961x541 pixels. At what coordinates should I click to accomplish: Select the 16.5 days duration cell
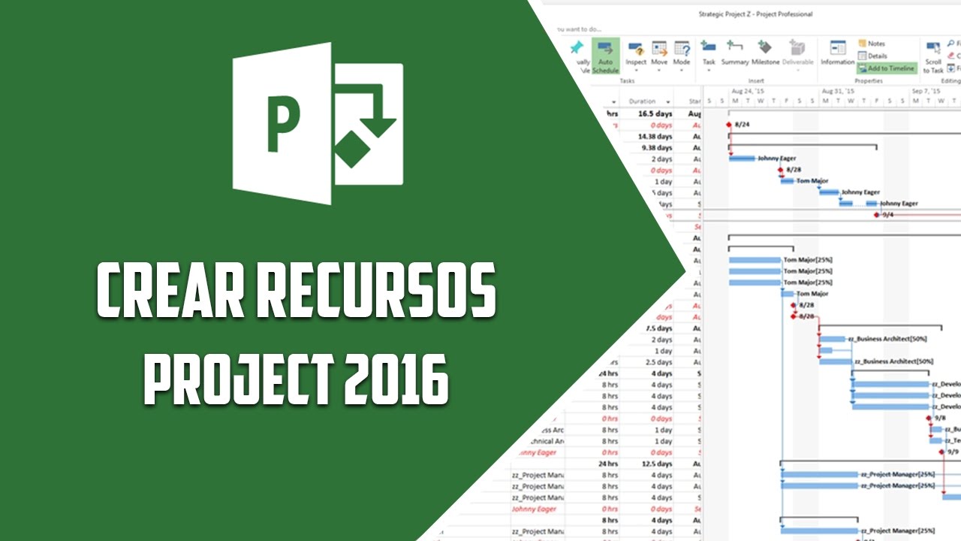pyautogui.click(x=655, y=113)
